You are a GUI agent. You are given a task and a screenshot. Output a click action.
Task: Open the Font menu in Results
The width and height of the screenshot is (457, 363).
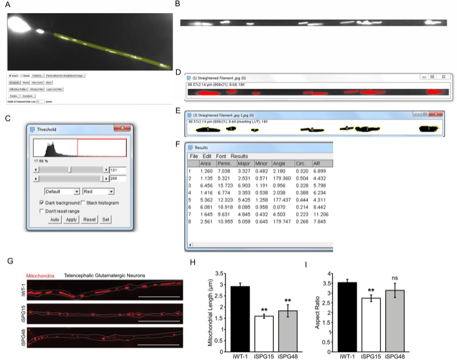coord(221,156)
